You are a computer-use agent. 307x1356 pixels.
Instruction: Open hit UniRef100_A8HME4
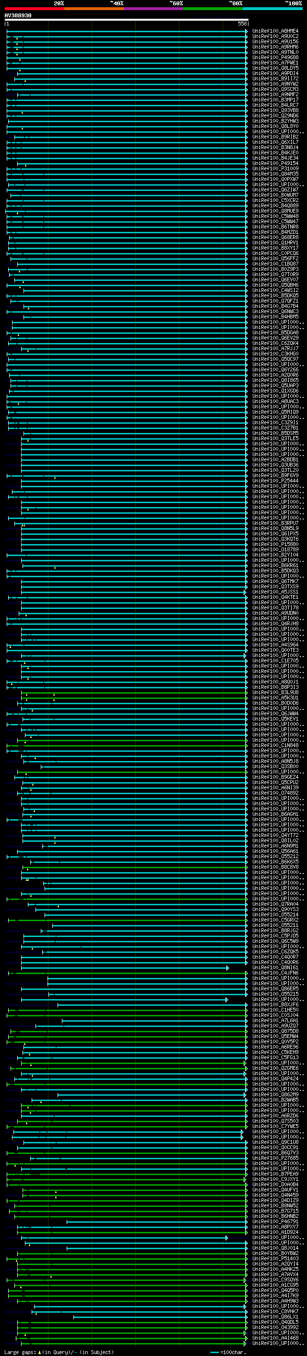click(x=275, y=31)
